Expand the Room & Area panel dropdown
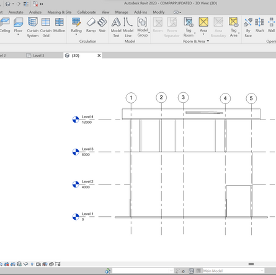The height and width of the screenshot is (275, 276). click(208, 41)
